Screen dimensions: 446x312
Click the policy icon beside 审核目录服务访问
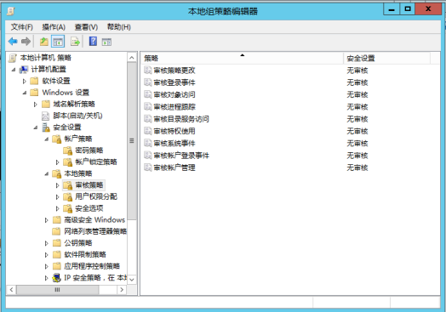click(x=147, y=118)
